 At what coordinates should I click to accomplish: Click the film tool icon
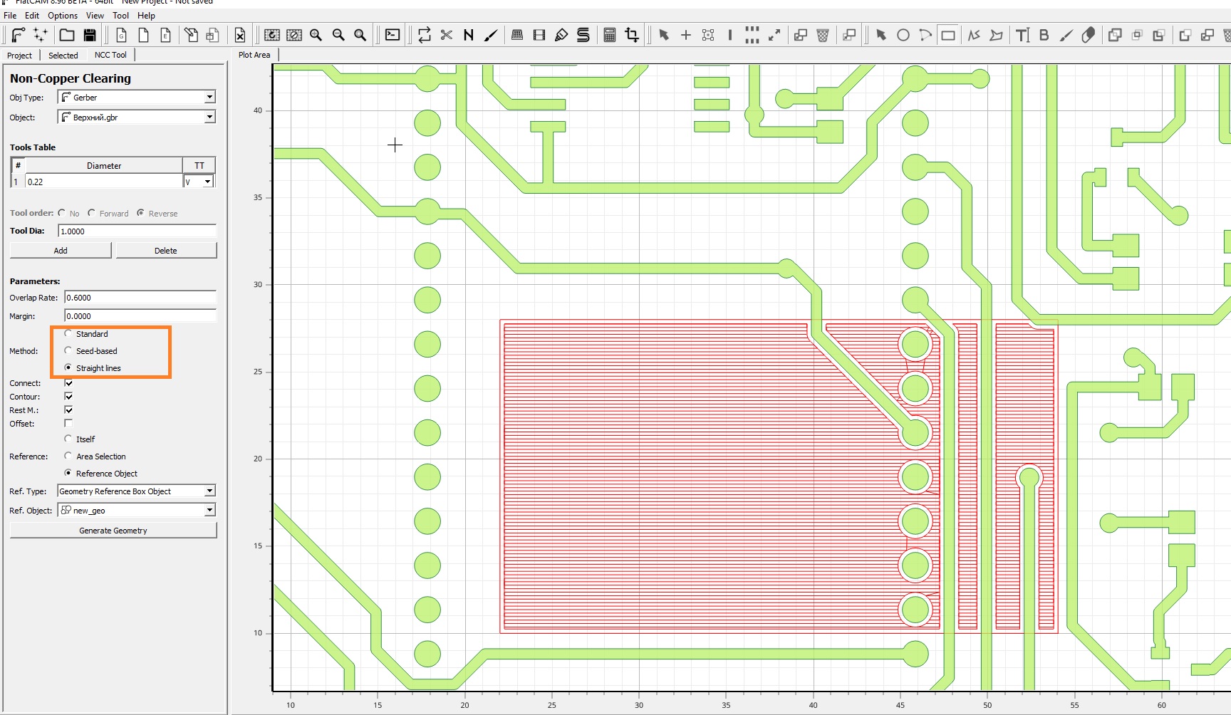tap(539, 35)
